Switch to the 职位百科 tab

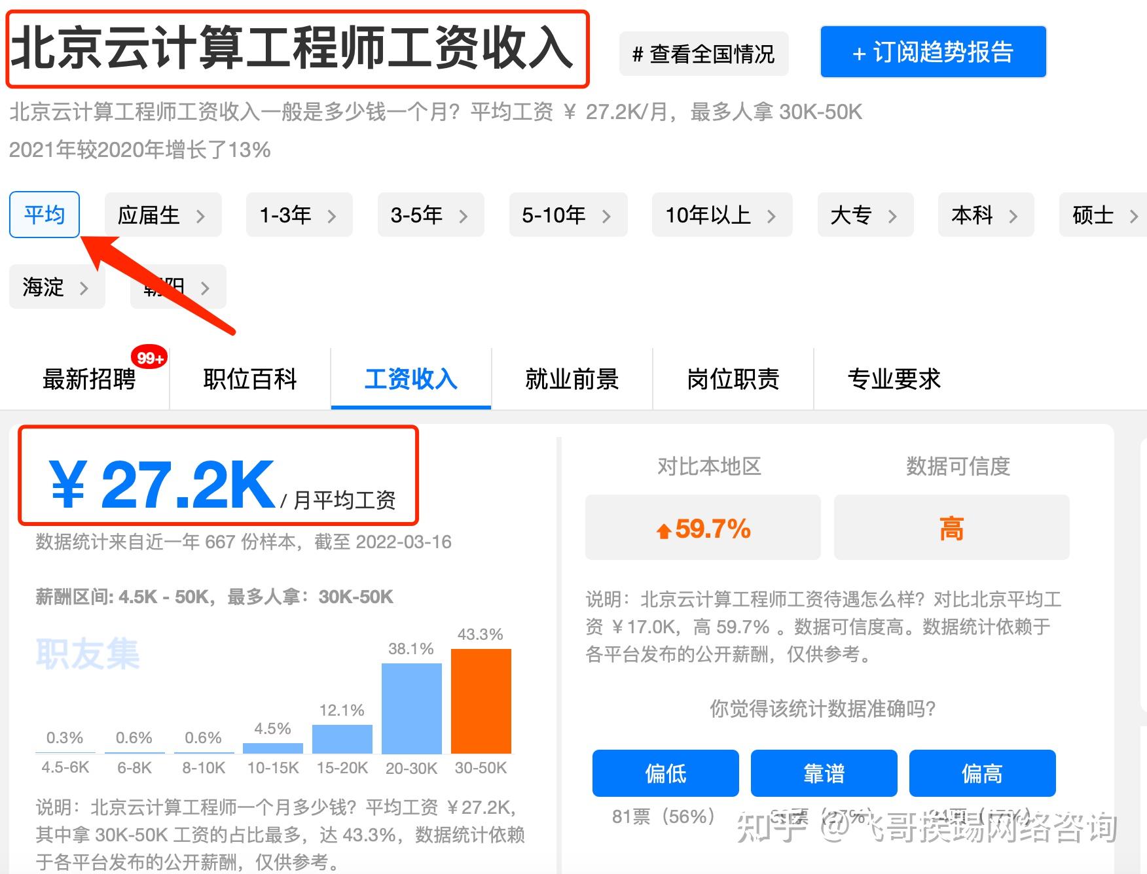coord(250,379)
